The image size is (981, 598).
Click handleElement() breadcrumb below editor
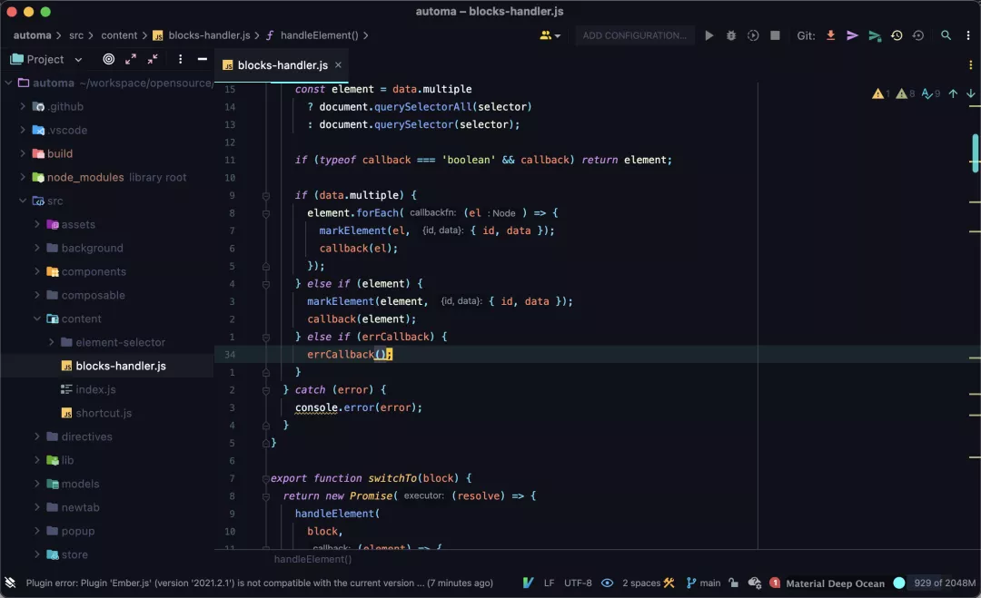point(312,559)
